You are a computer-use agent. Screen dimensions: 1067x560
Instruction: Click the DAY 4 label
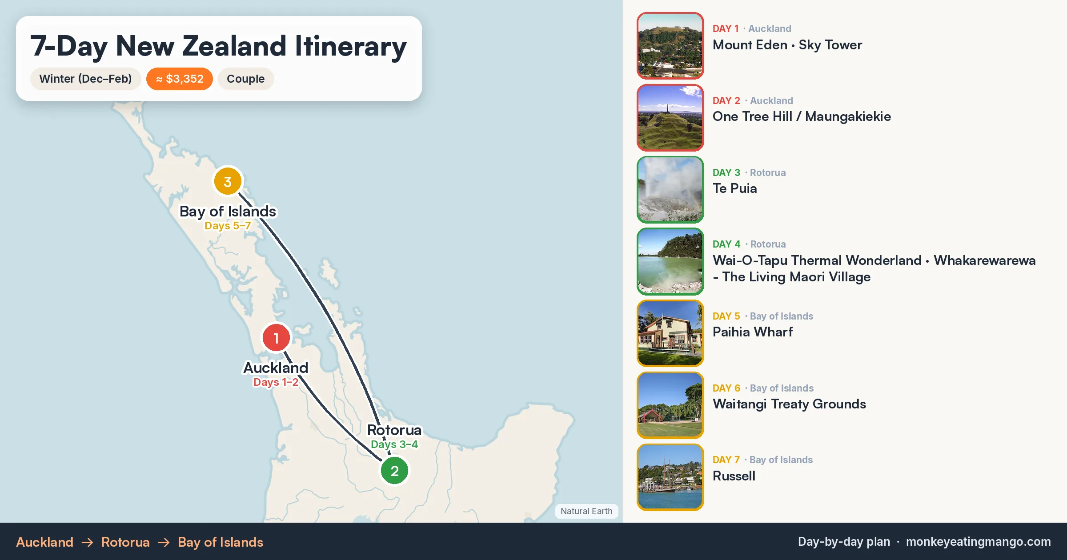726,244
